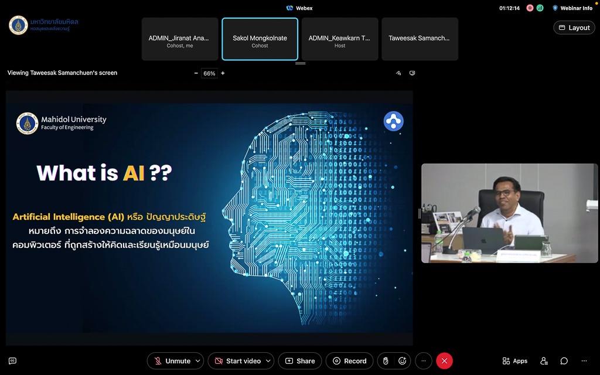The height and width of the screenshot is (375, 600).
Task: Toggle Start video button
Action: pyautogui.click(x=237, y=361)
